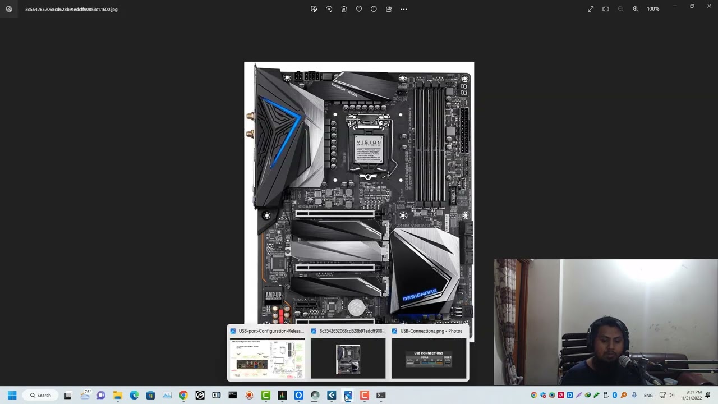Mark photo as favorite with heart icon
718x404 pixels.
pyautogui.click(x=359, y=9)
